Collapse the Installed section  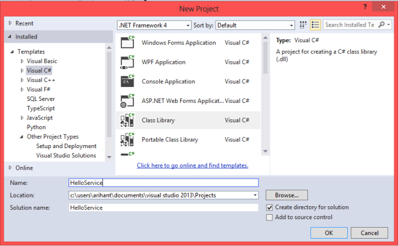(10, 37)
